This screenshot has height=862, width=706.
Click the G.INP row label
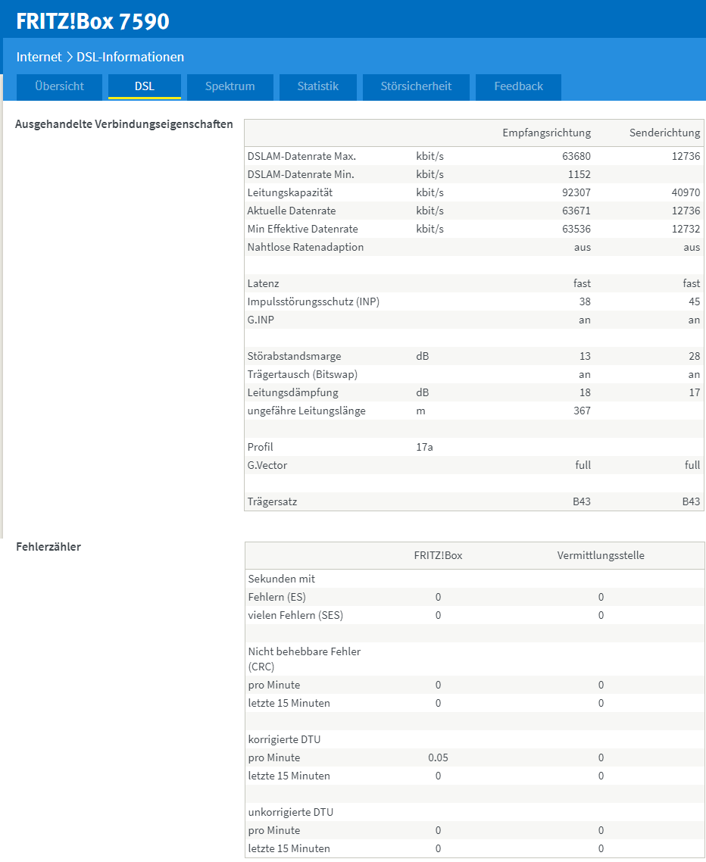(x=261, y=320)
